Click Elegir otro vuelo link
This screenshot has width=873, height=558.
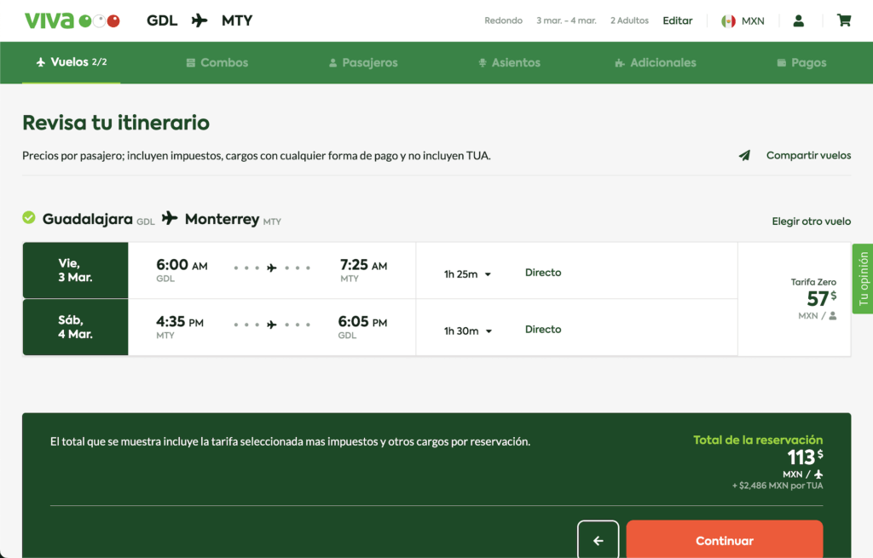coord(812,221)
